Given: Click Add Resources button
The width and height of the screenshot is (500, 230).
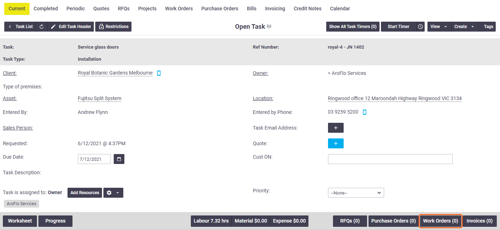Looking at the screenshot, I should pyautogui.click(x=85, y=193).
